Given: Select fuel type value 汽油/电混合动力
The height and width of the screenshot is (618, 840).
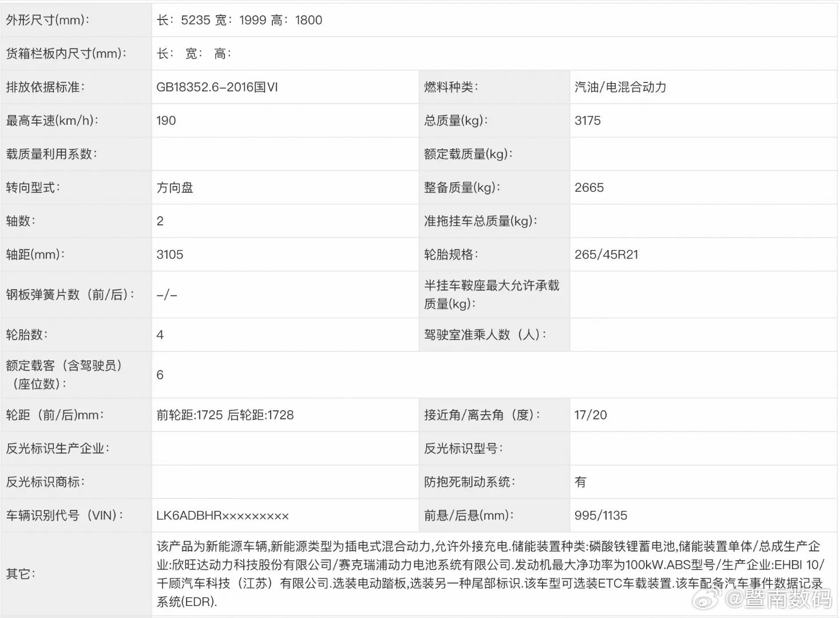Looking at the screenshot, I should [x=620, y=87].
